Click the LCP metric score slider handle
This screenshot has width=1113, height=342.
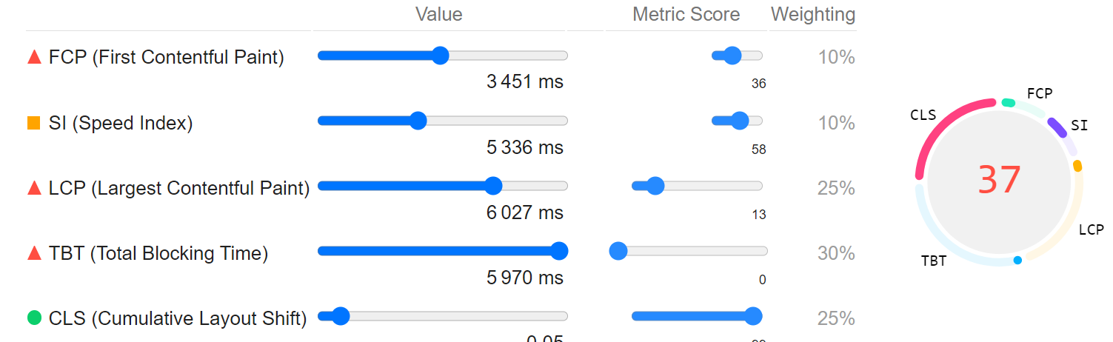pyautogui.click(x=655, y=186)
